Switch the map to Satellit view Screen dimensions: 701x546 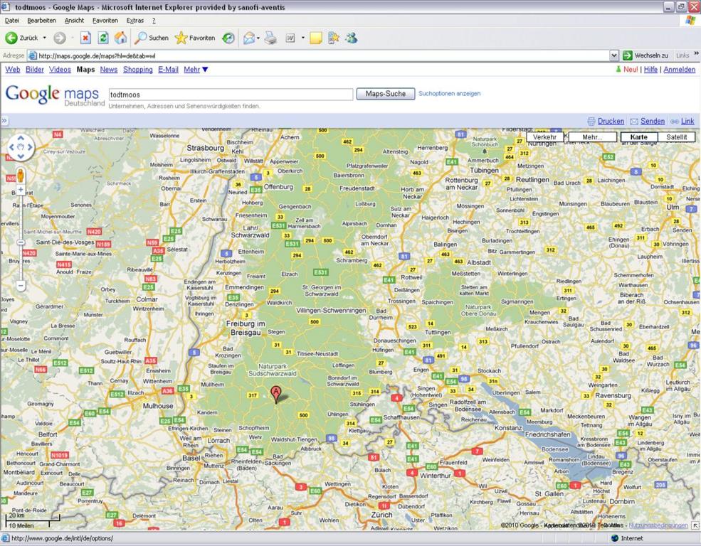[676, 137]
